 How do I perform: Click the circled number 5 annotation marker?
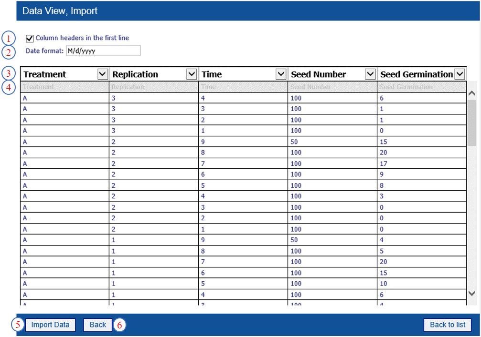[x=18, y=325]
